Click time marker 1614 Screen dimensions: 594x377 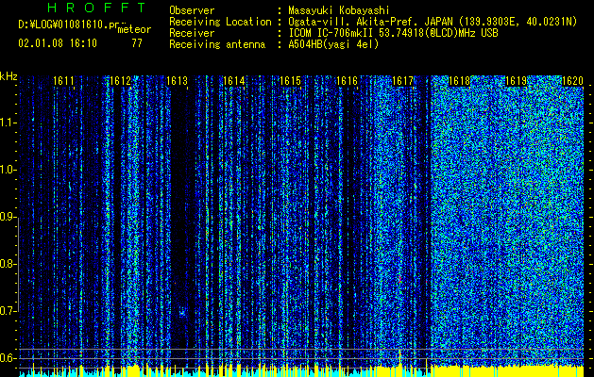(234, 81)
